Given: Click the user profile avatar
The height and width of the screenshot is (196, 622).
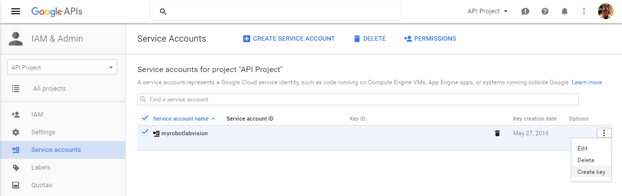Looking at the screenshot, I should (606, 11).
